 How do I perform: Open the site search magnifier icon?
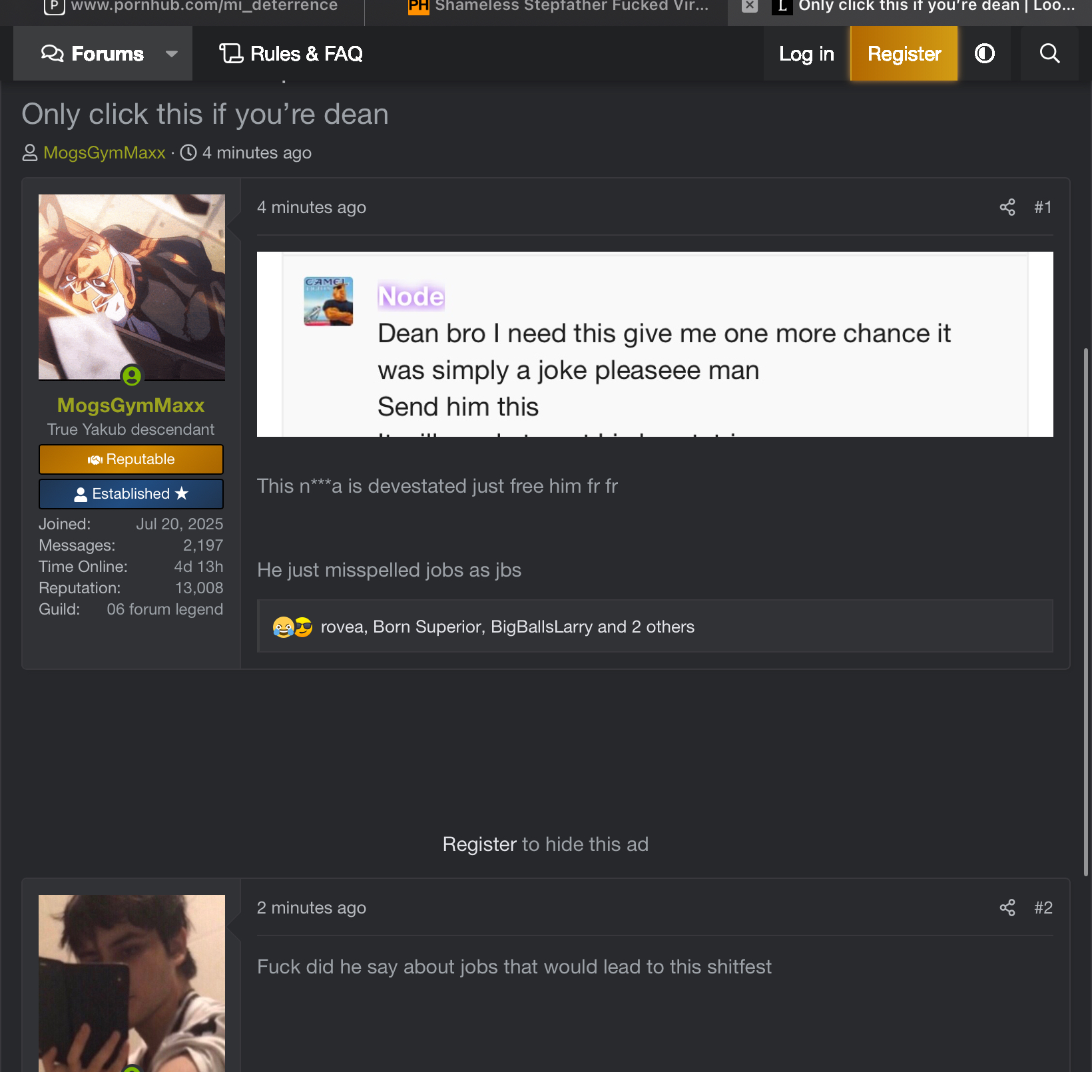[1049, 53]
